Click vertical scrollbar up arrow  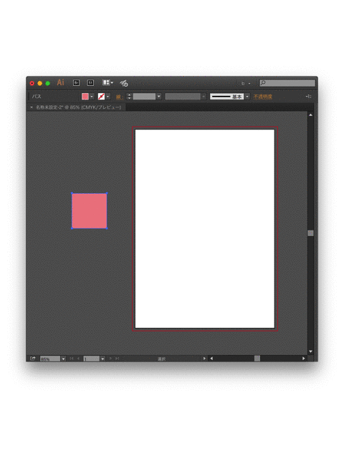(x=310, y=115)
